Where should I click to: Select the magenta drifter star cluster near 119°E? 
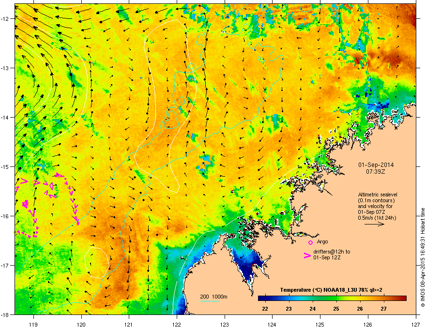pos(26,204)
